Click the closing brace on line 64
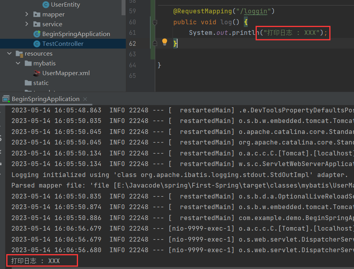 [160, 65]
